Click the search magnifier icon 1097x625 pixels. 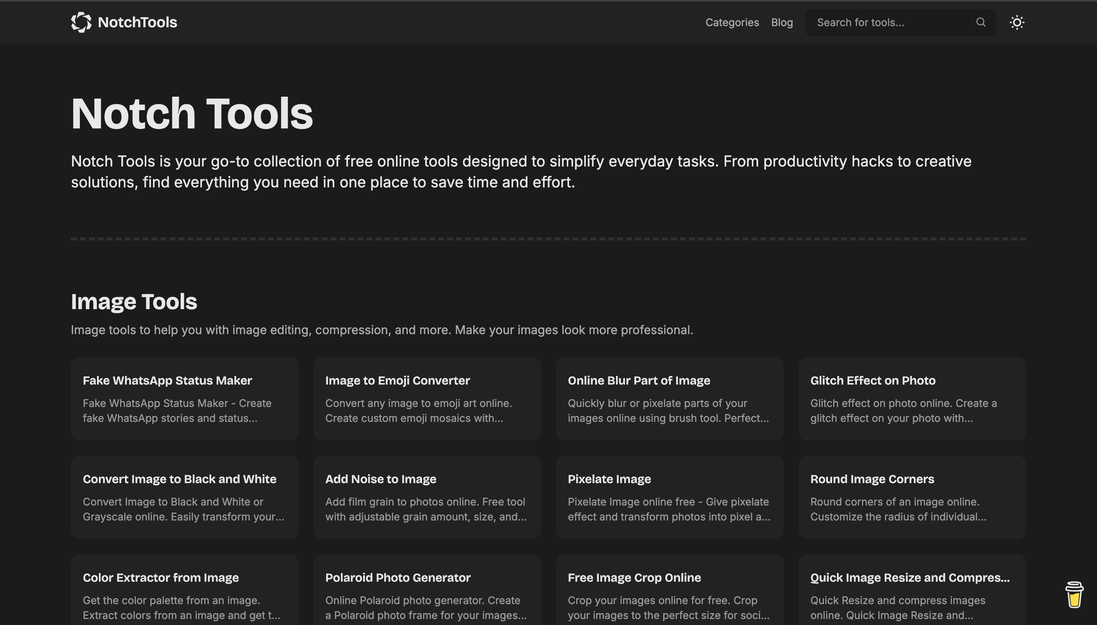coord(980,22)
